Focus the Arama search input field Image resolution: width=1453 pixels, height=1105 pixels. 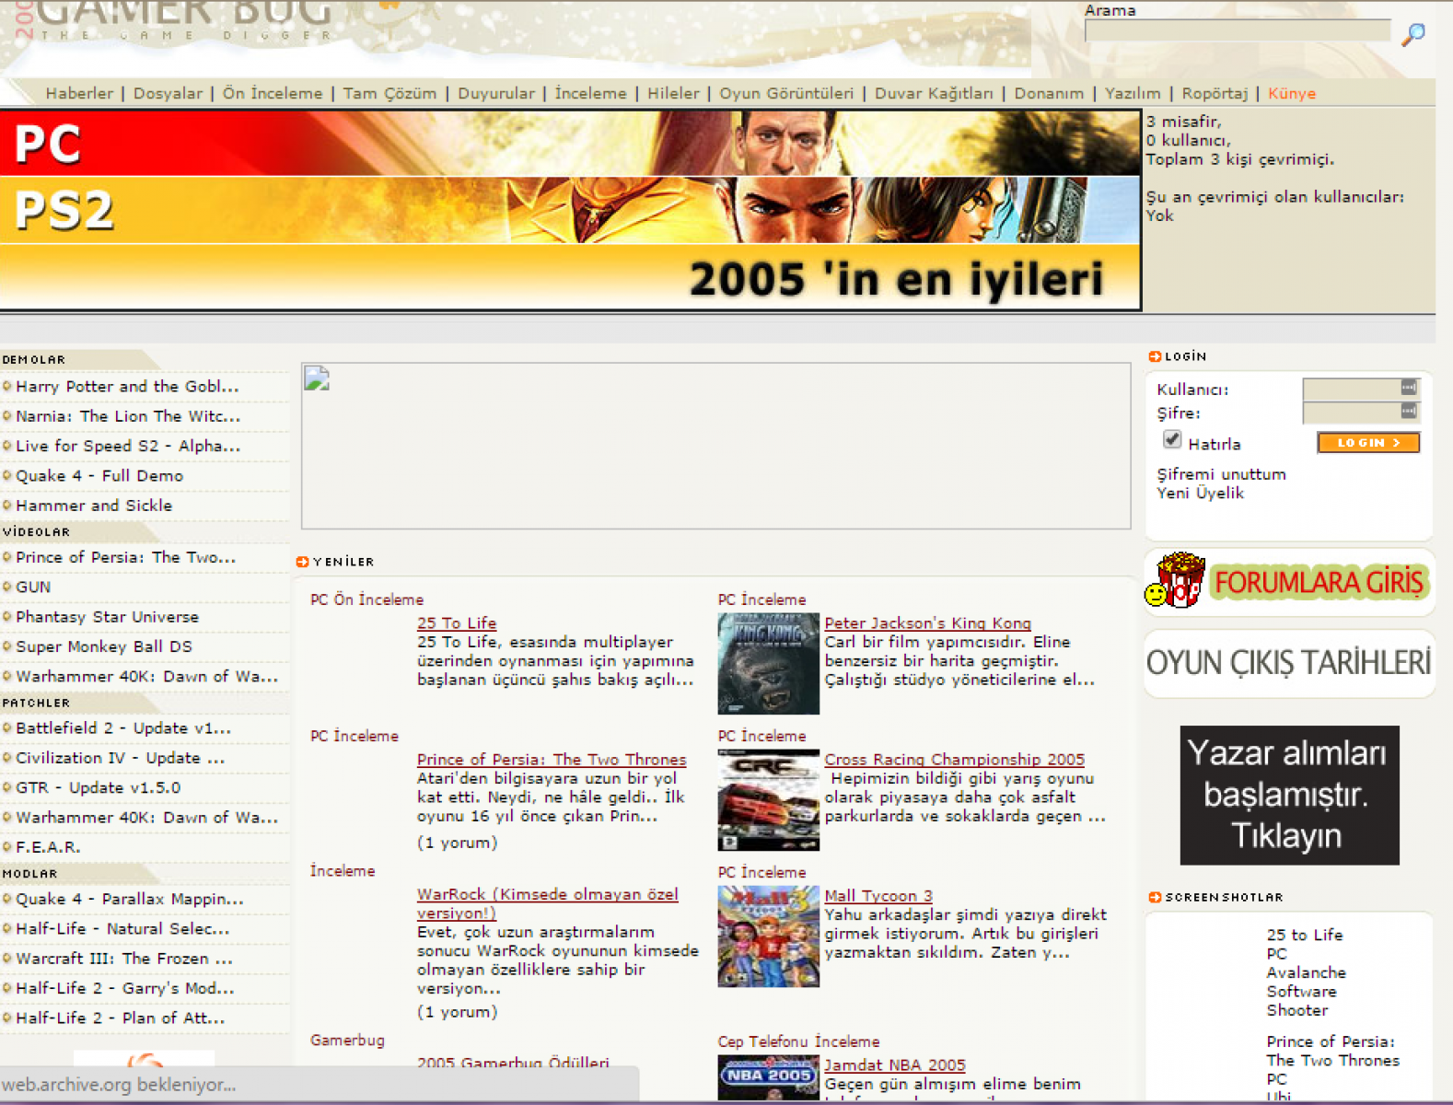tap(1237, 31)
